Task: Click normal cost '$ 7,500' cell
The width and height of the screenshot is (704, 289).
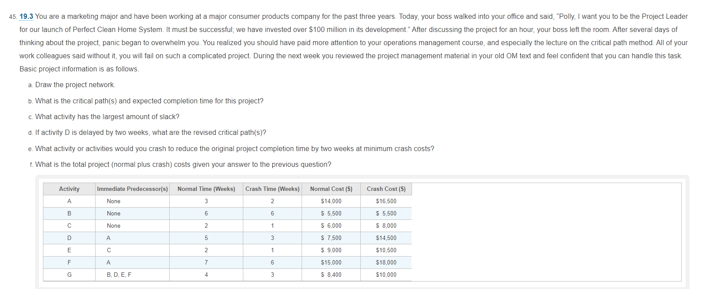Action: (331, 238)
